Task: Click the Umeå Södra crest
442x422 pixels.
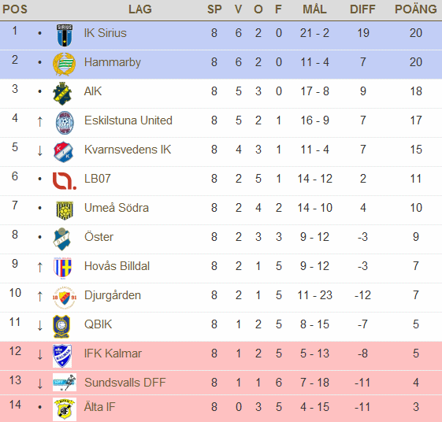Action: [x=65, y=210]
